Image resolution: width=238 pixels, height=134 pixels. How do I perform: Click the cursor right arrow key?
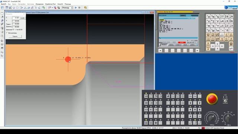[x=222, y=46]
